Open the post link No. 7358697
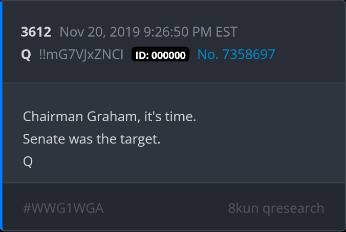The width and height of the screenshot is (346, 232). [236, 54]
